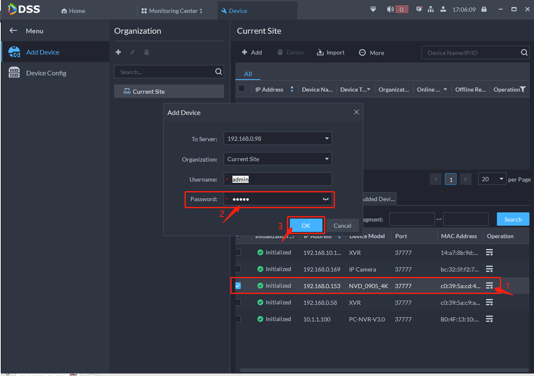534x376 pixels.
Task: Open the Organization Current Site dropdown
Action: 277,159
